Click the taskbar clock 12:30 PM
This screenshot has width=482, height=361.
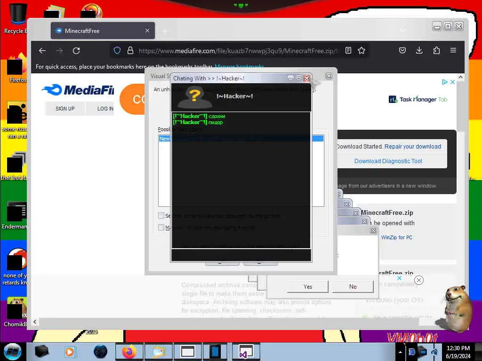(x=458, y=348)
